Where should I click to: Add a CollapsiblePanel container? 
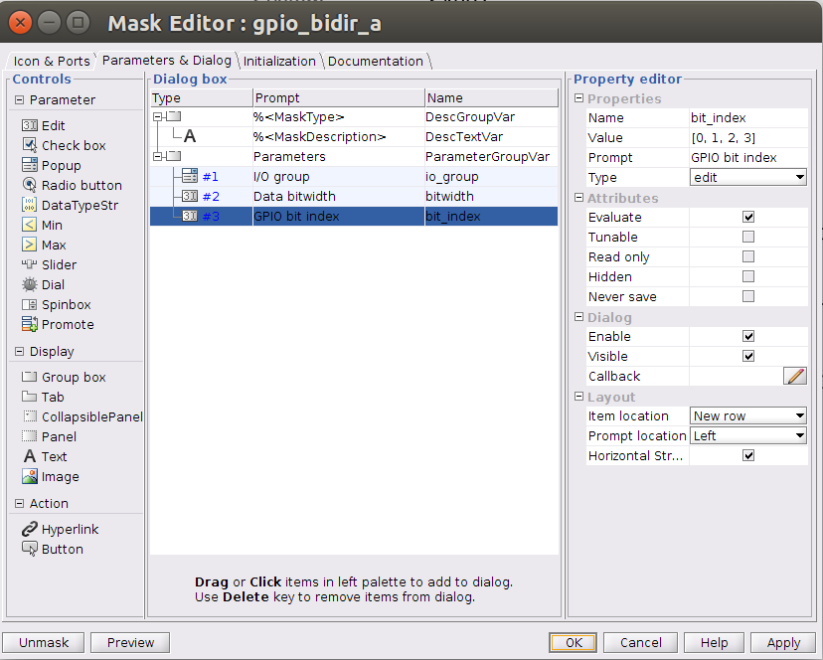[82, 417]
